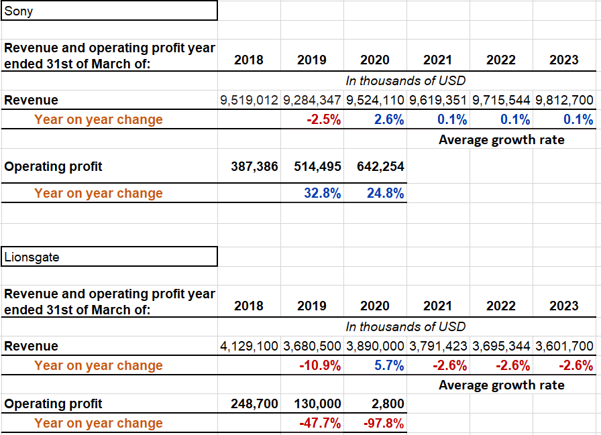Image resolution: width=601 pixels, height=435 pixels.
Task: Select Sony operating profit 514,495
Action: click(317, 166)
